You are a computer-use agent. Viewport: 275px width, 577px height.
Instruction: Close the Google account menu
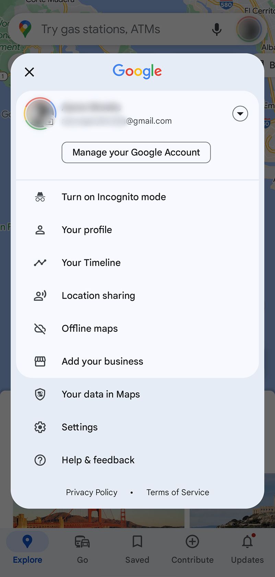point(29,72)
